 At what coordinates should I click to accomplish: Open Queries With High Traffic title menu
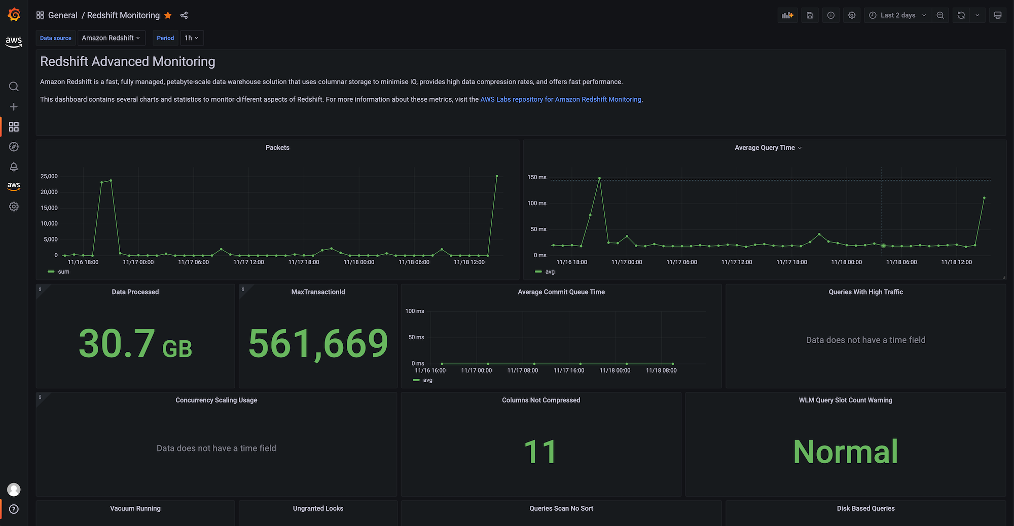pyautogui.click(x=865, y=292)
